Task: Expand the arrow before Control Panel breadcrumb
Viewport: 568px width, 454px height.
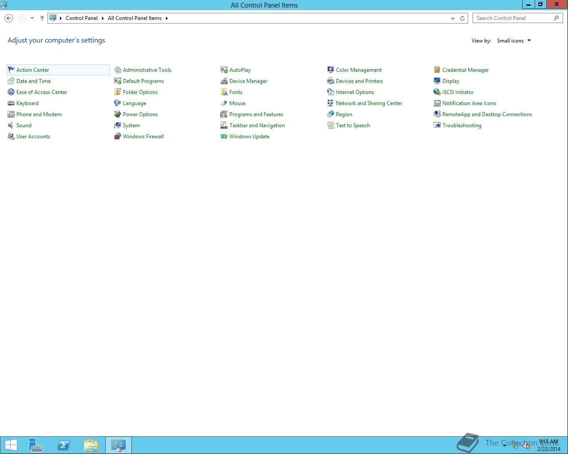Action: point(61,18)
